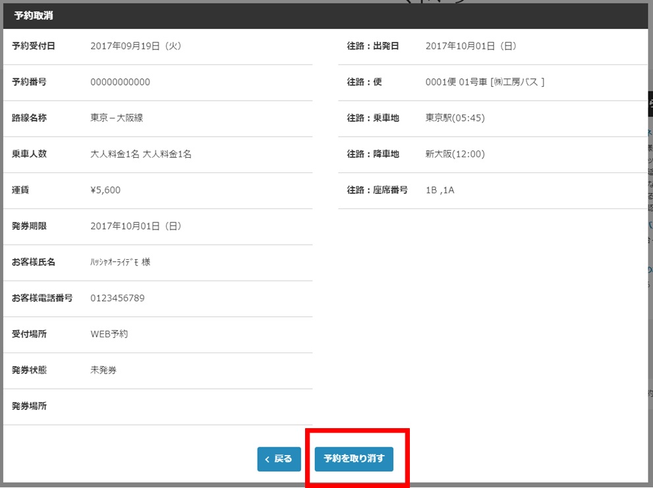Click the left chevron icon on 戻る

(267, 459)
